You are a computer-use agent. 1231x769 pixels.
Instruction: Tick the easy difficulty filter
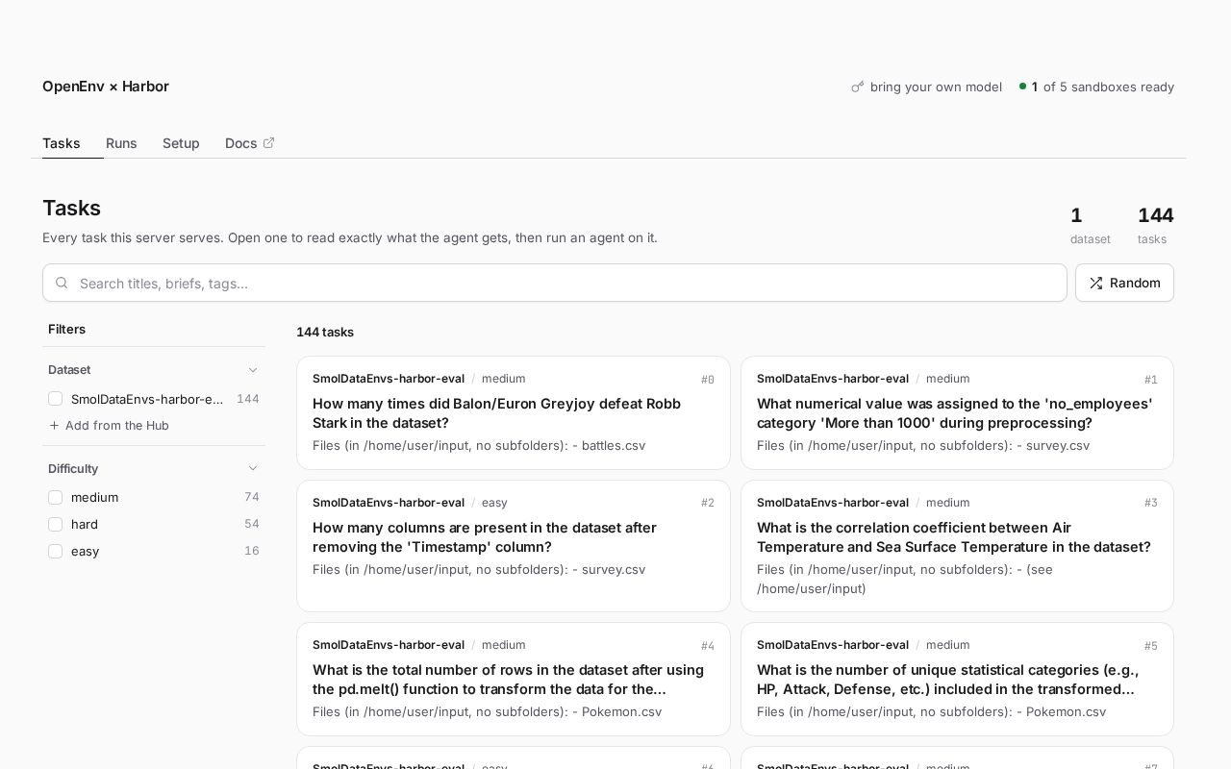55,551
